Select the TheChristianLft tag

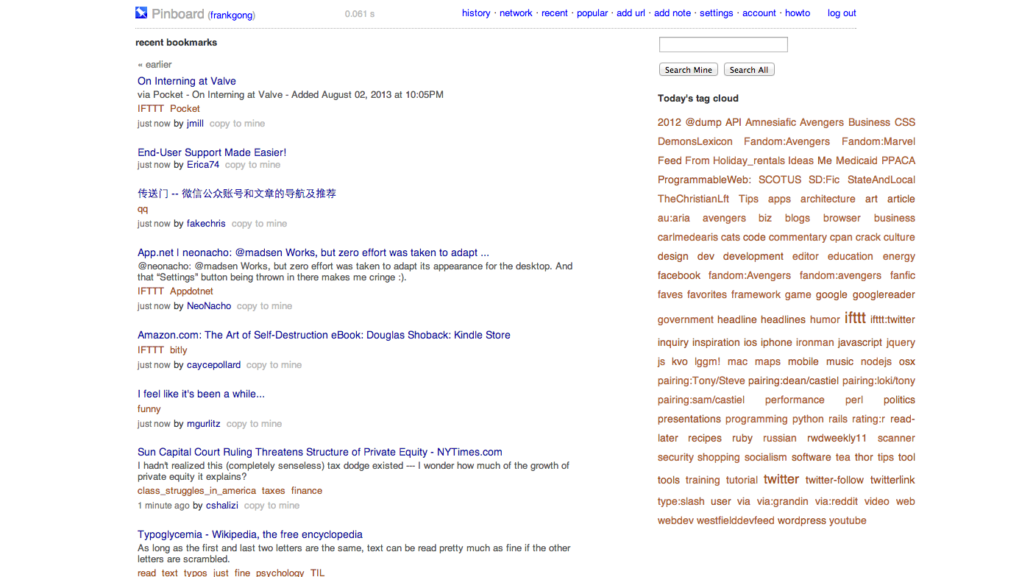tap(693, 199)
